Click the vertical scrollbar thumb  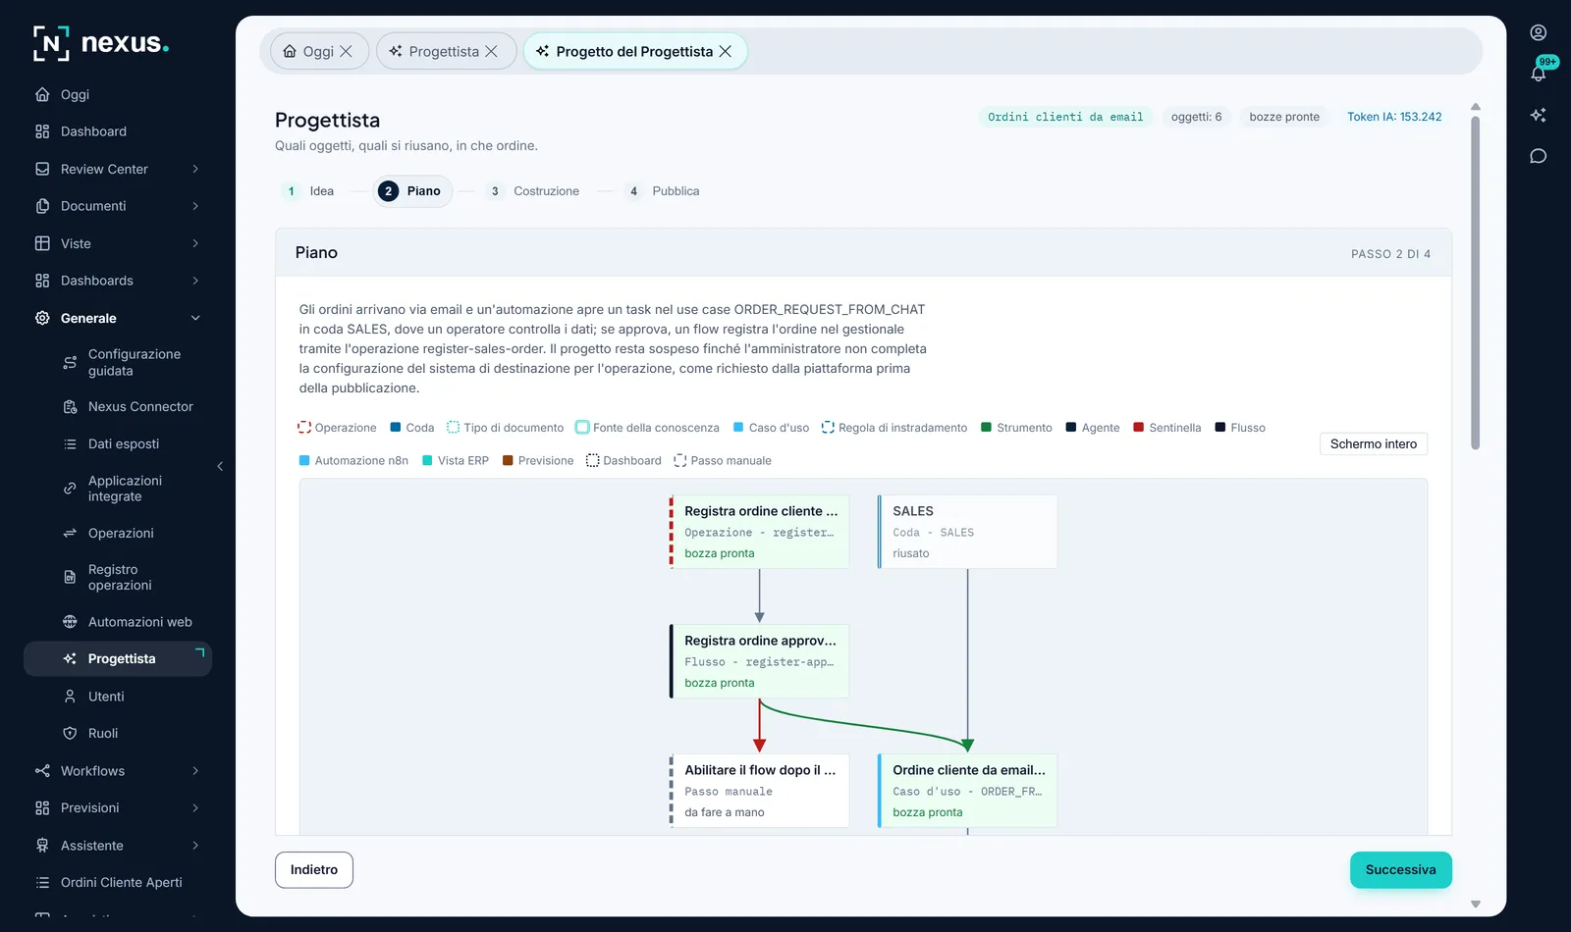1475,283
